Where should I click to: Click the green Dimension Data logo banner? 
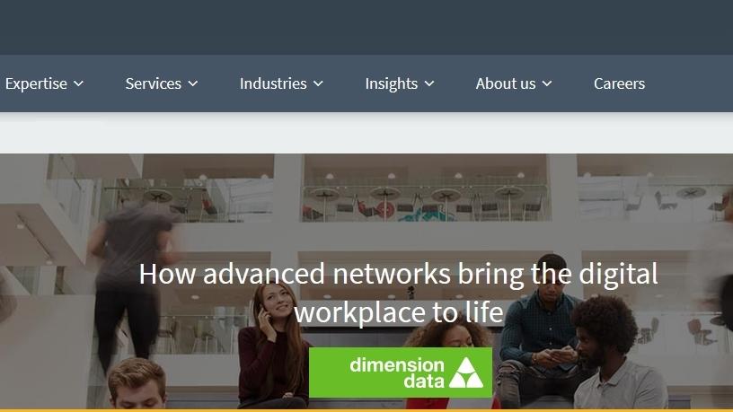coord(401,373)
